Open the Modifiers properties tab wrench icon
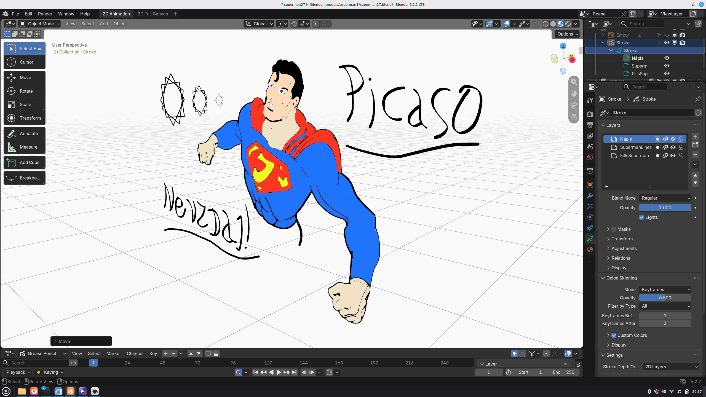 click(x=590, y=196)
